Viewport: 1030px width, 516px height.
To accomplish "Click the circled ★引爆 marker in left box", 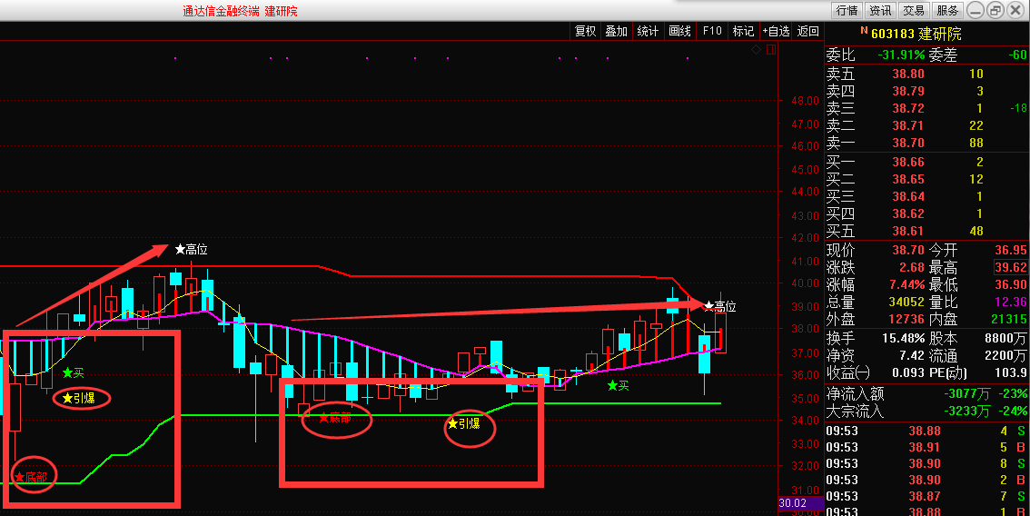I will 80,398.
